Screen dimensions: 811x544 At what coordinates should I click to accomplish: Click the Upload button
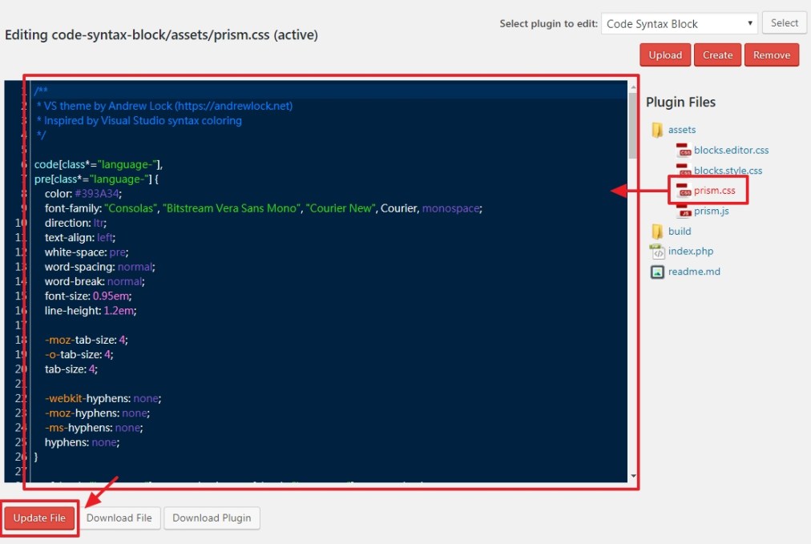pos(665,54)
